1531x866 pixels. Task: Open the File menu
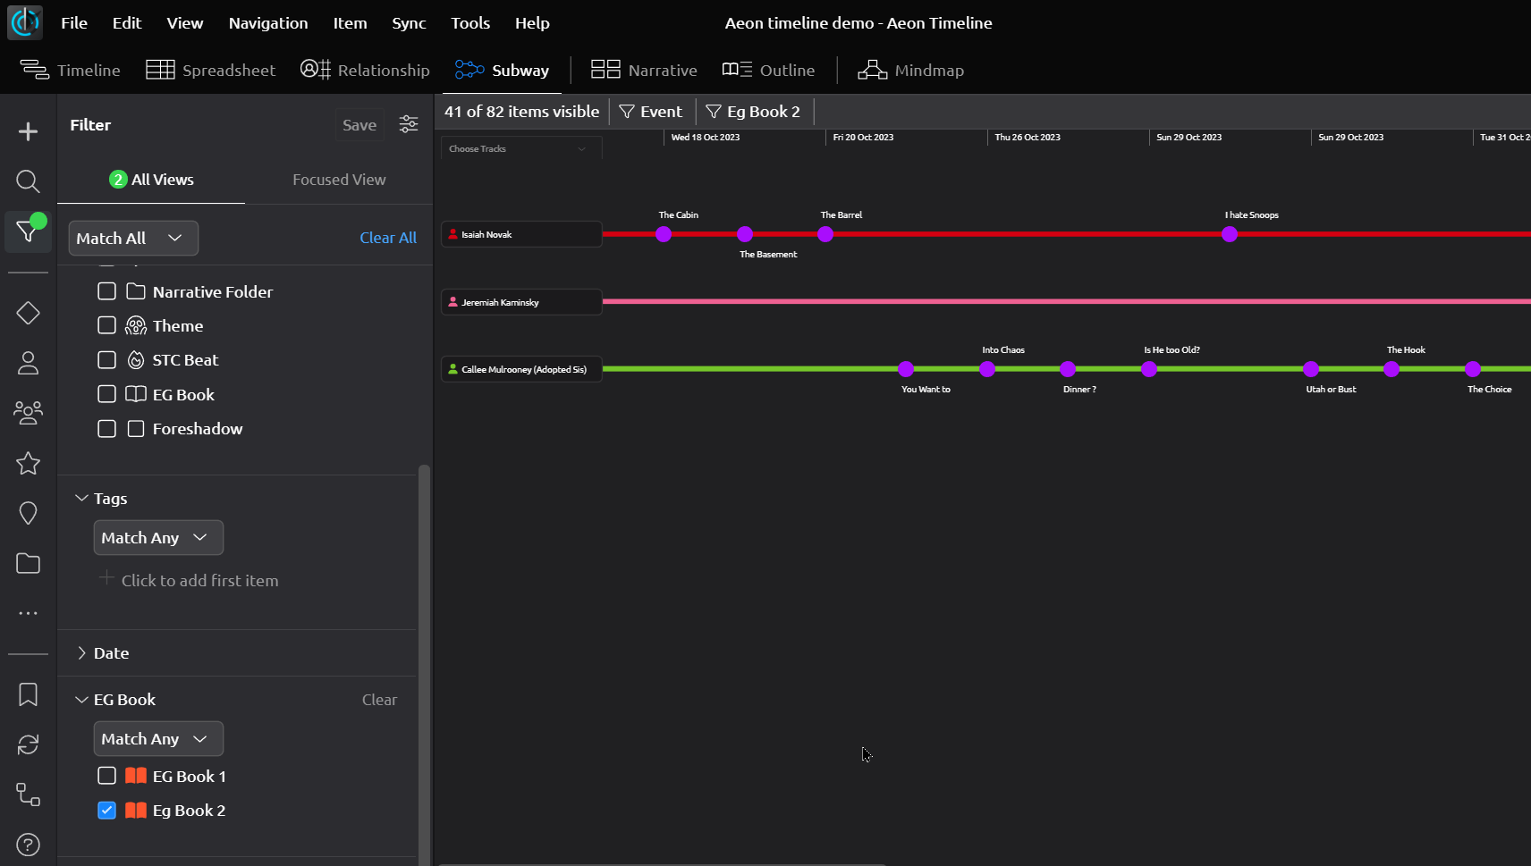[x=74, y=22]
